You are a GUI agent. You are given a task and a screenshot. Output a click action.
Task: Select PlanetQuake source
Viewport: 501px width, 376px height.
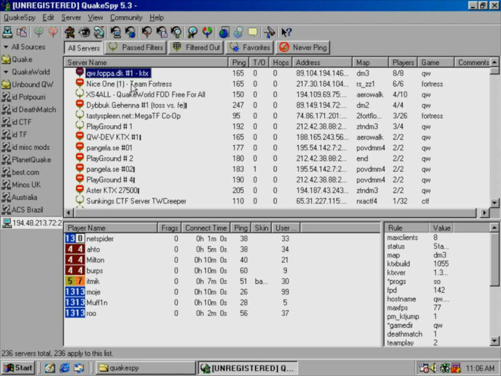click(x=26, y=160)
